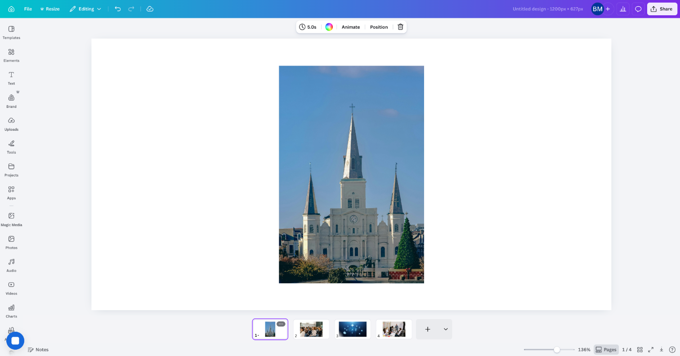
Task: Open the Uploads panel
Action: click(x=11, y=124)
